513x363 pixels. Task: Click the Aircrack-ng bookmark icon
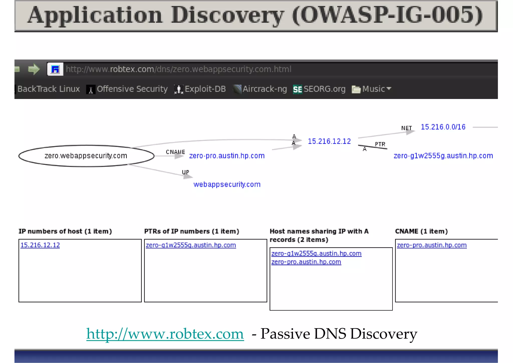point(237,89)
